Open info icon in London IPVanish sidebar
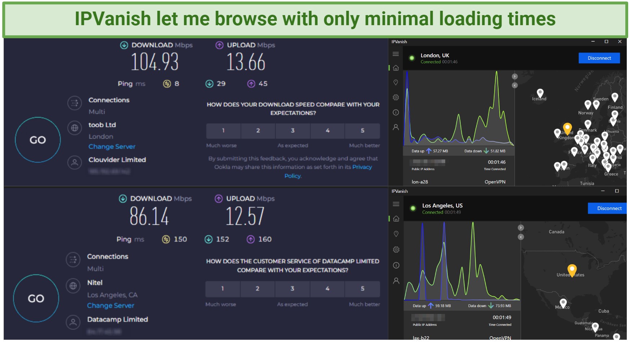 point(396,113)
